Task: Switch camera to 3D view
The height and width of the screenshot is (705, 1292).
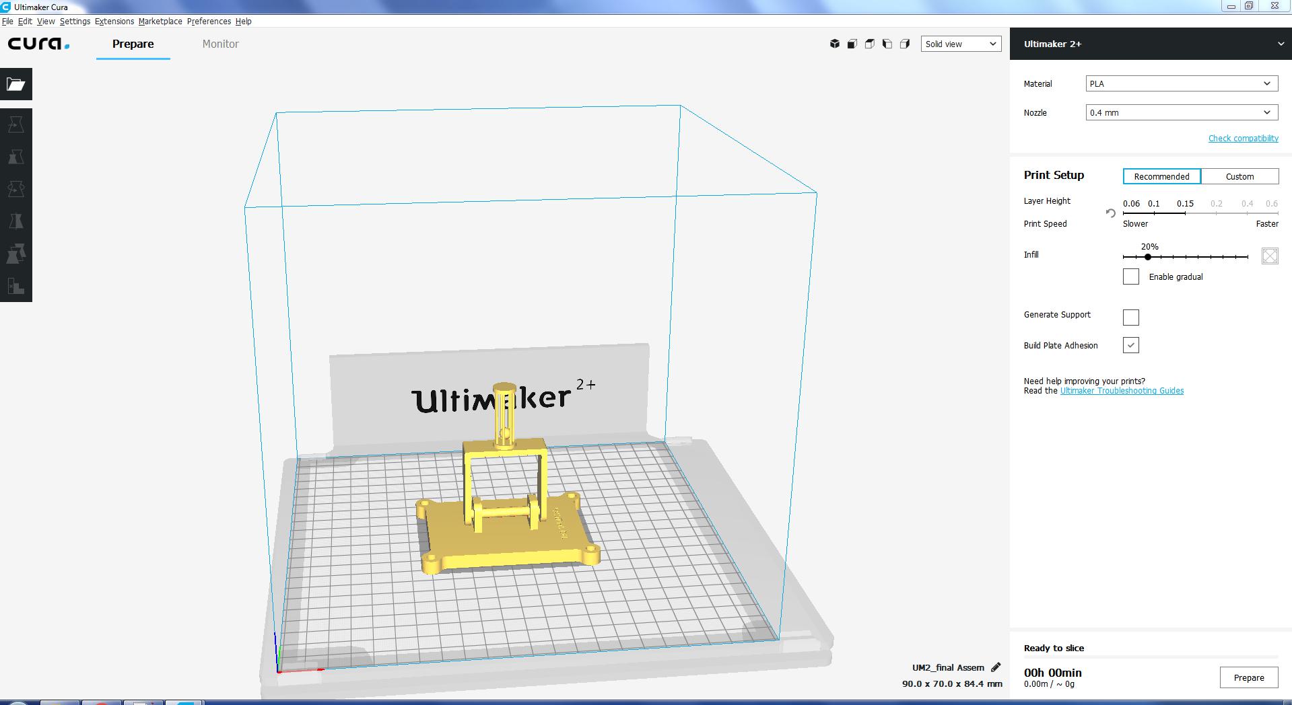Action: (835, 44)
